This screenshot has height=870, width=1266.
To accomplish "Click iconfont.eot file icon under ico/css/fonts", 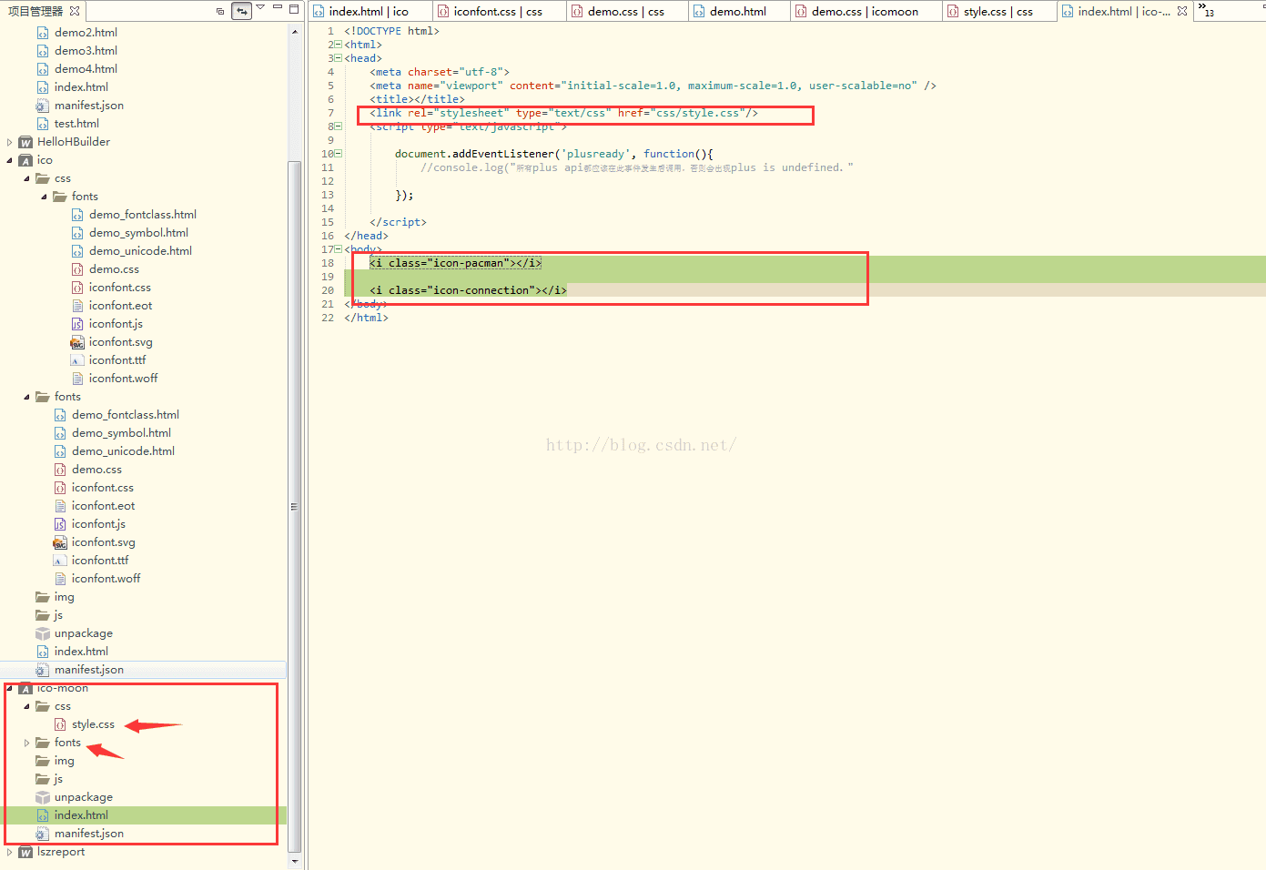I will (77, 306).
